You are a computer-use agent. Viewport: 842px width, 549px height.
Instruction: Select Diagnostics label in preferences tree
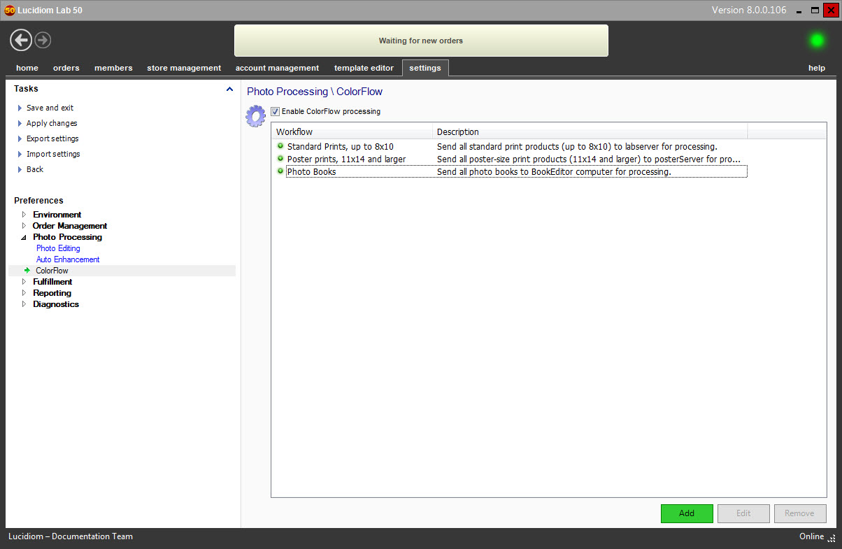[56, 304]
